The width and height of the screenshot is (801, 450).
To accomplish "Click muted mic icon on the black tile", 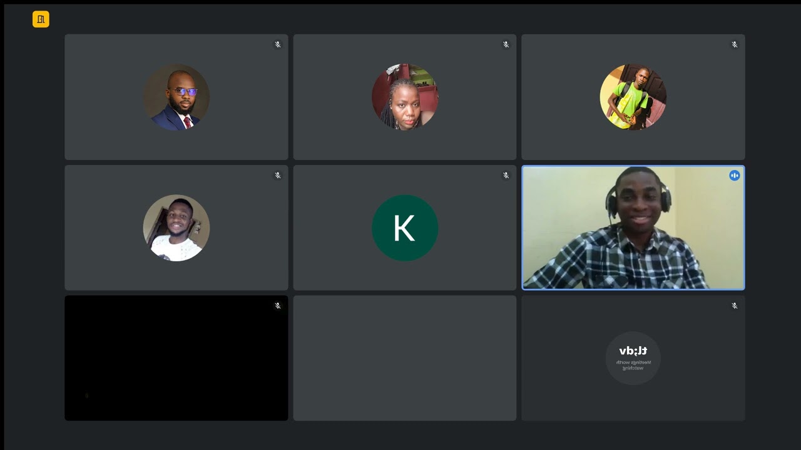I will pyautogui.click(x=278, y=306).
